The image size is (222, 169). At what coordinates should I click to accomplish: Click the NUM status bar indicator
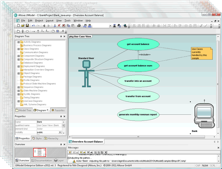click(205, 165)
